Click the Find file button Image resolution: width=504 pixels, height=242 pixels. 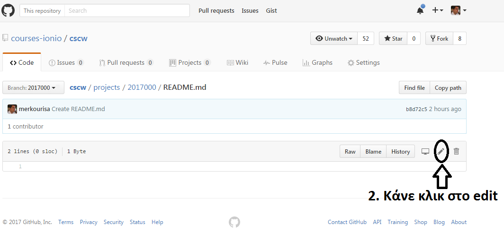[x=414, y=87]
